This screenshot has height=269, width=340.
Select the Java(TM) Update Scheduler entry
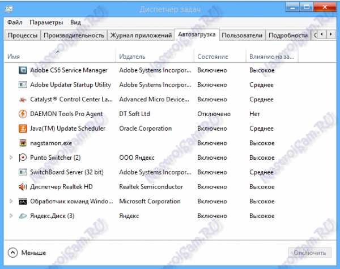click(67, 129)
